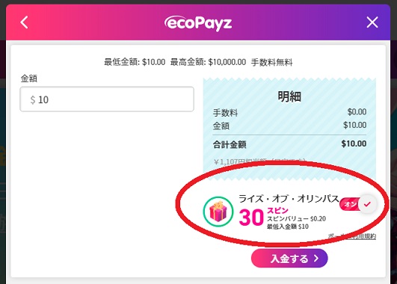The height and width of the screenshot is (284, 397).
Task: Toggle the オン bonus switch off
Action: click(358, 204)
